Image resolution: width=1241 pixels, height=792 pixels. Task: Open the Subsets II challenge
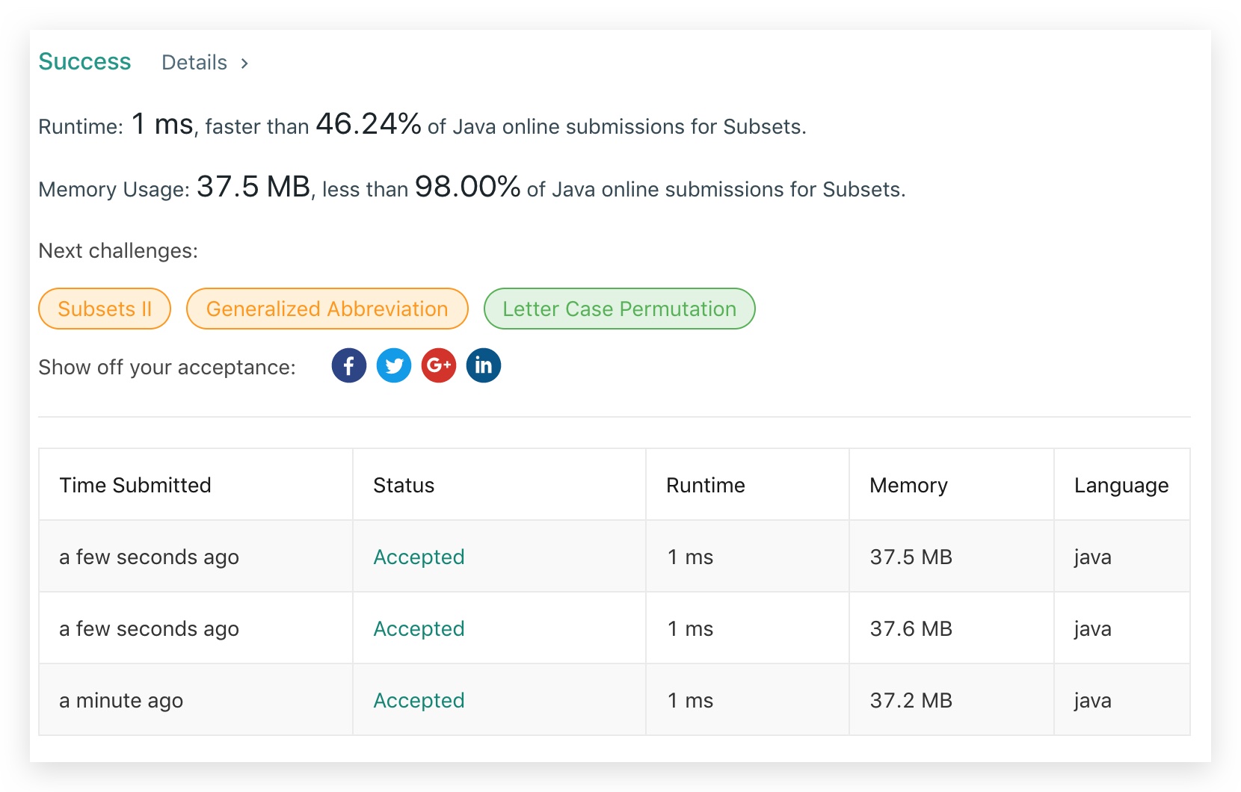coord(105,309)
